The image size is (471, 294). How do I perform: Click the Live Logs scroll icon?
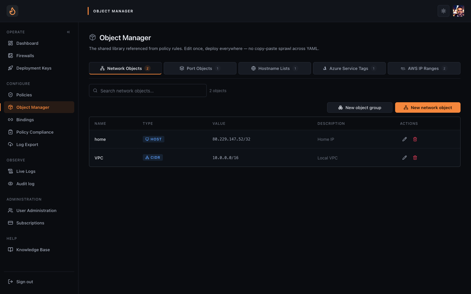click(10, 171)
